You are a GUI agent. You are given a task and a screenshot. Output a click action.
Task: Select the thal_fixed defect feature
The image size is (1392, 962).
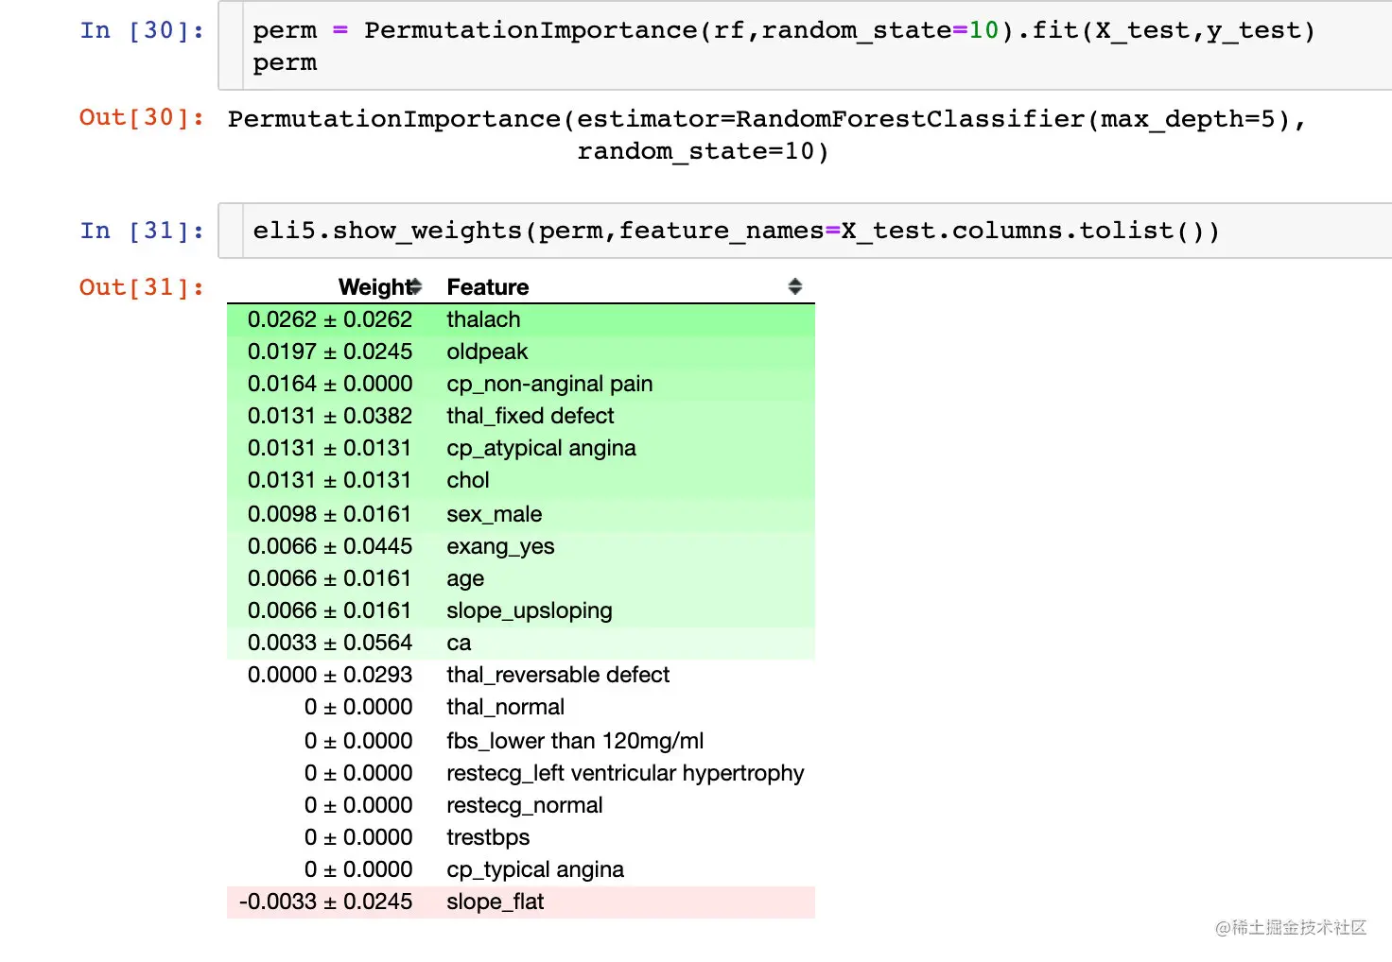(x=531, y=416)
